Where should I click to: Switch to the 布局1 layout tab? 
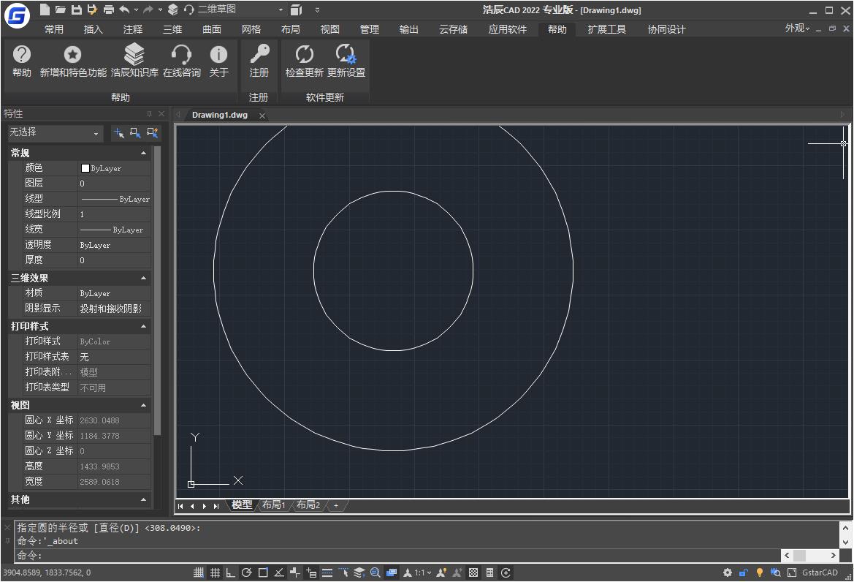[x=273, y=505]
